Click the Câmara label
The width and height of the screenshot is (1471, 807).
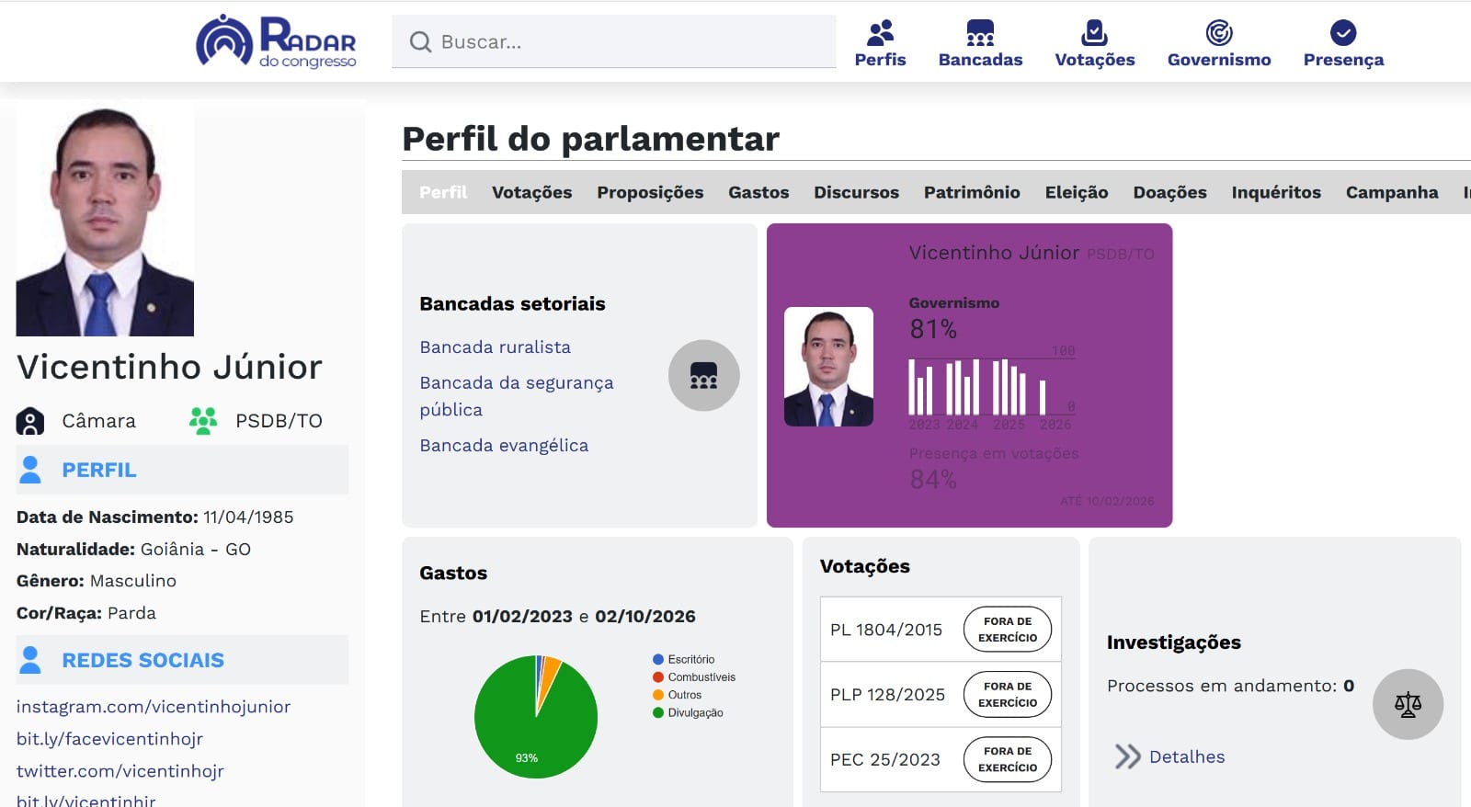click(x=98, y=421)
